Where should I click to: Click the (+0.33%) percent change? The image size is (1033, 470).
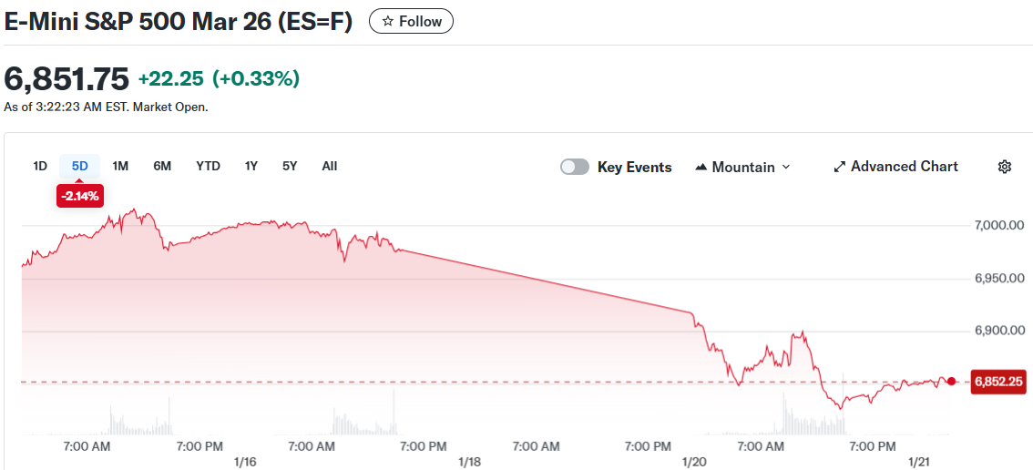[x=256, y=79]
